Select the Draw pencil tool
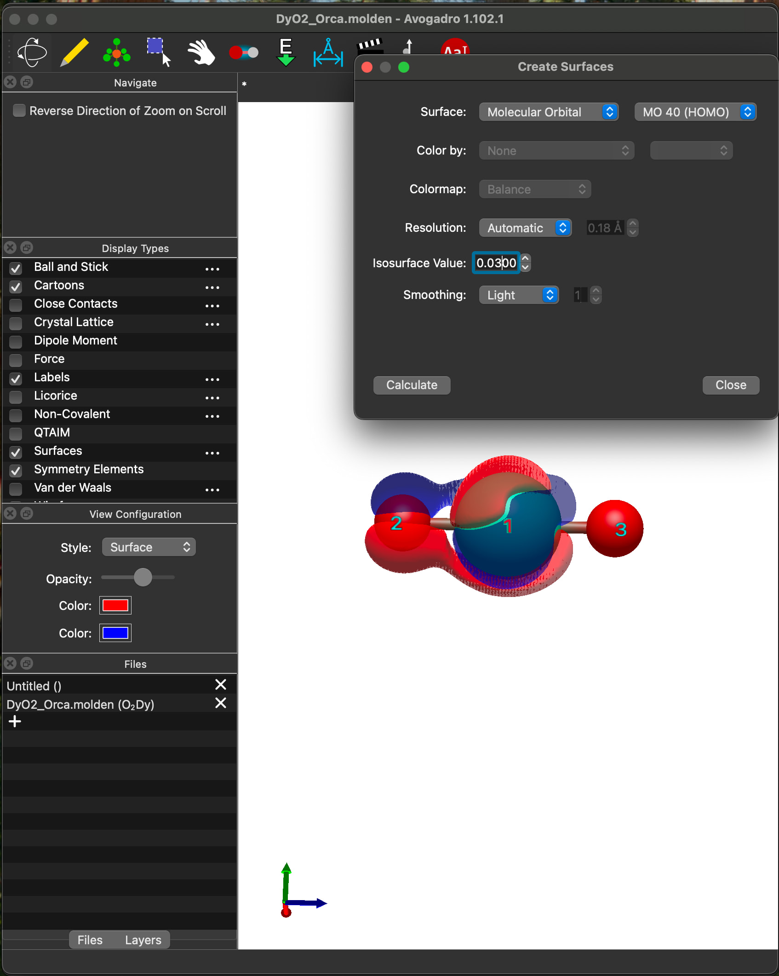779x976 pixels. click(x=74, y=52)
